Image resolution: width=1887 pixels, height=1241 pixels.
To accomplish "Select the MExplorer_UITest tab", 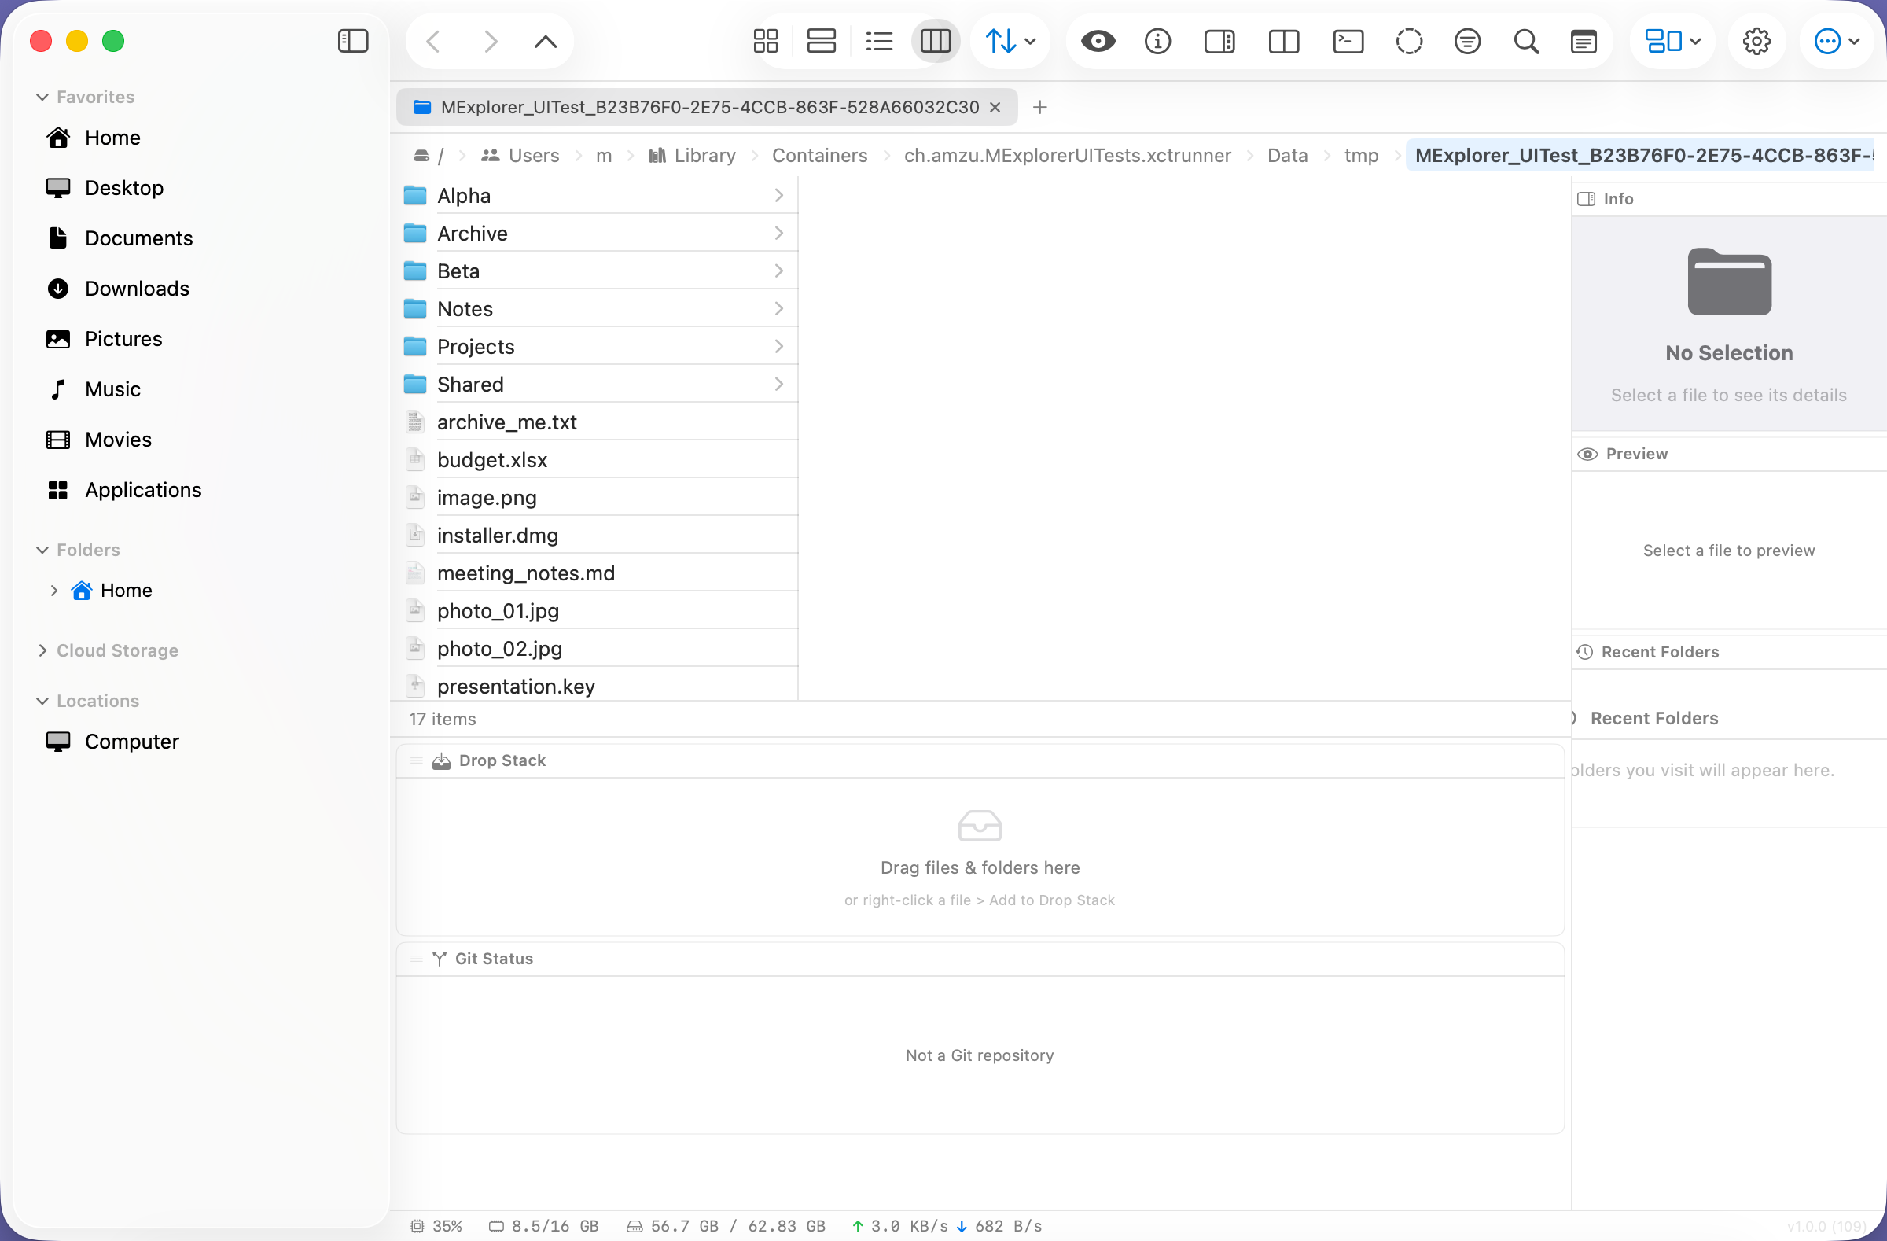I will click(x=705, y=107).
